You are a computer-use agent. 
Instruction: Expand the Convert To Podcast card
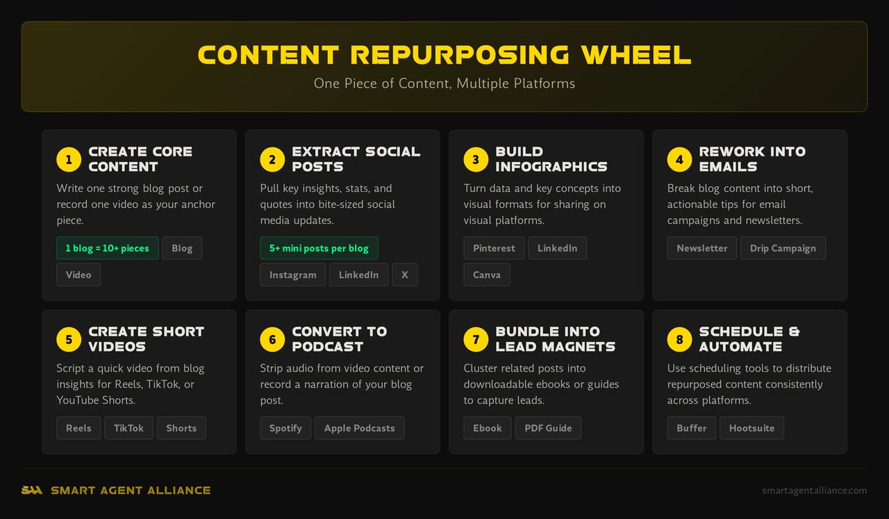click(342, 382)
